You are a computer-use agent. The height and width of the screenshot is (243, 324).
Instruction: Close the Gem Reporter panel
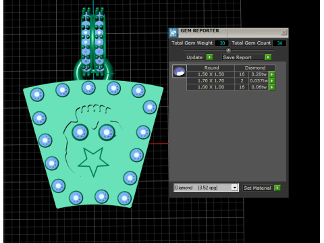[284, 32]
